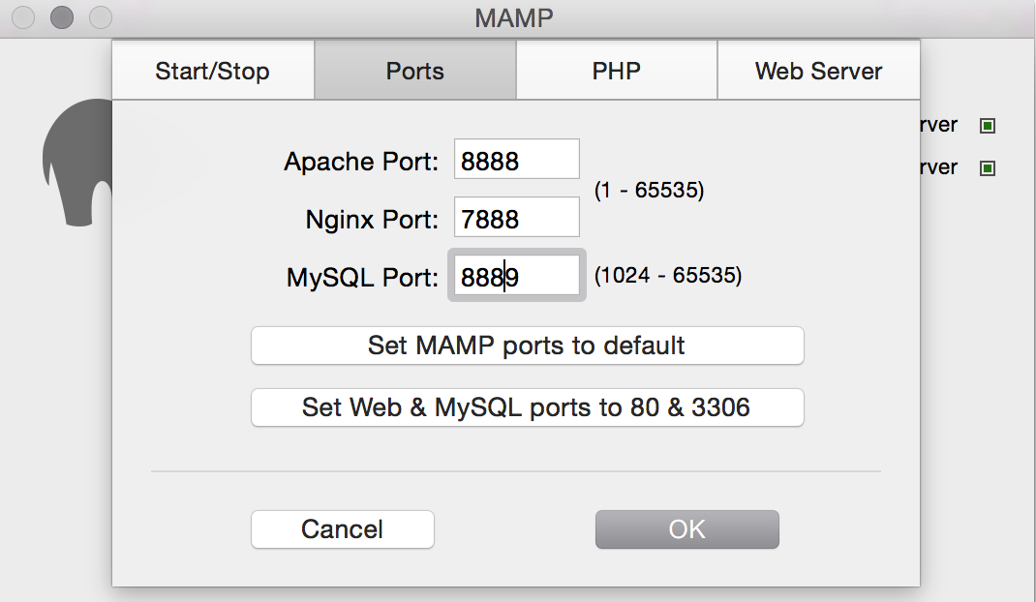The height and width of the screenshot is (602, 1036).
Task: Click the window zoom button
Action: [x=100, y=17]
